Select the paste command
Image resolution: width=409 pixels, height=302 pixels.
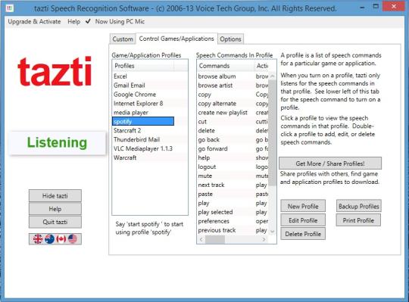233,194
